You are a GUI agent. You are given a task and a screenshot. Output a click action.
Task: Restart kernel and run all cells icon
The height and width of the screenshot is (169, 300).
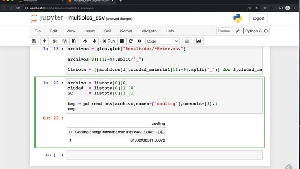[140, 41]
